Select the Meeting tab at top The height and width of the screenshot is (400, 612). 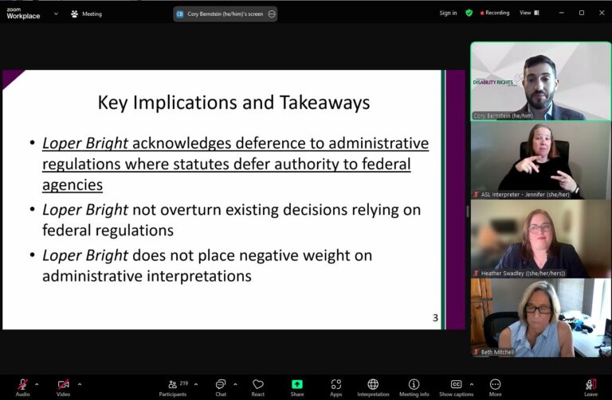pyautogui.click(x=86, y=14)
